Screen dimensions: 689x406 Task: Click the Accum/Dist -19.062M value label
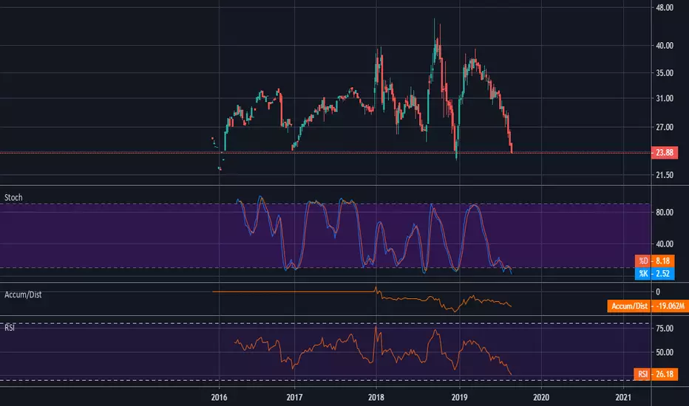coord(648,306)
